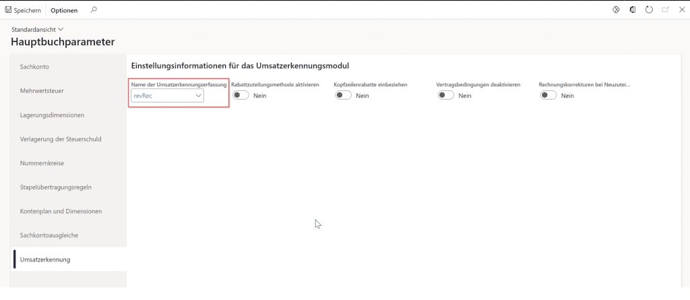Image resolution: width=690 pixels, height=300 pixels.
Task: Open in Microsoft Office icon
Action: (632, 10)
